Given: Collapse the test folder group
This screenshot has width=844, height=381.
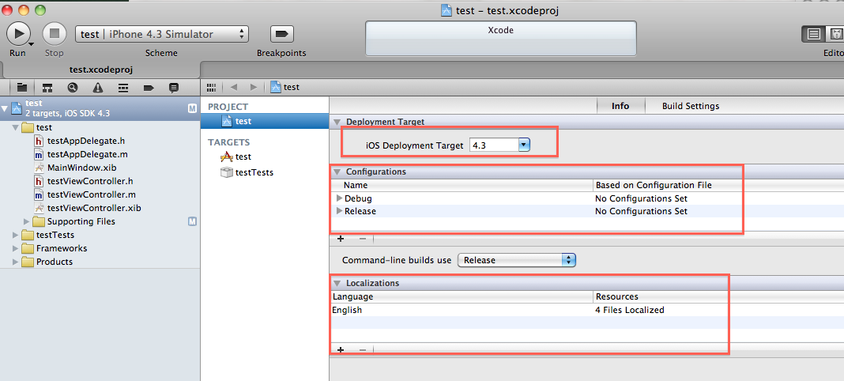Looking at the screenshot, I should [x=16, y=128].
